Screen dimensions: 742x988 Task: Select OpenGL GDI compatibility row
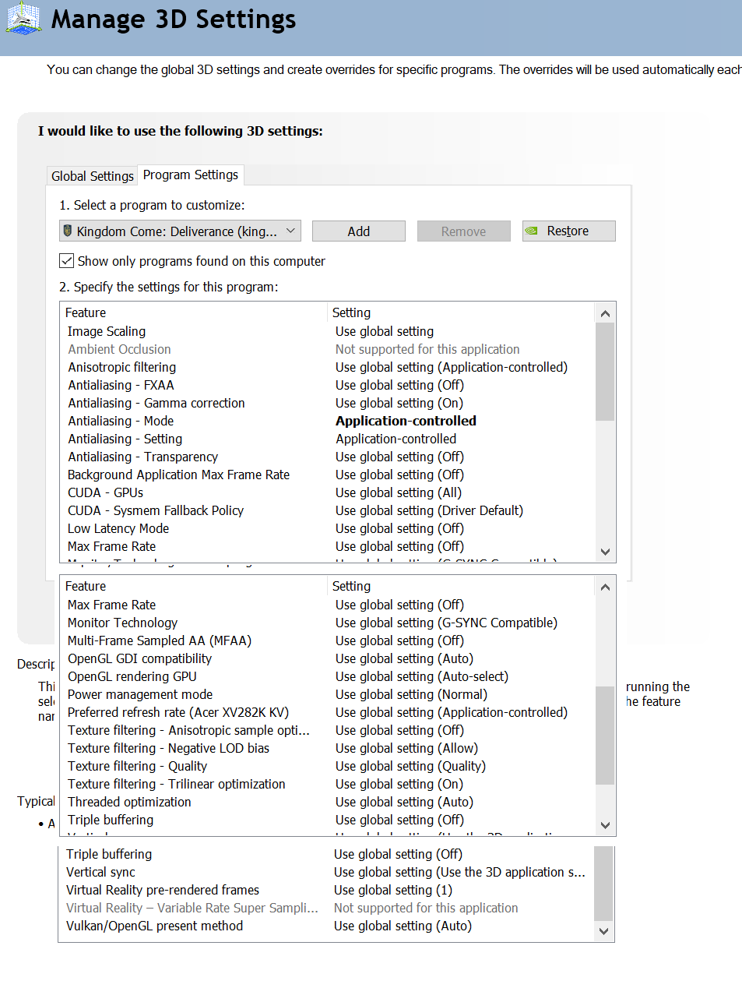click(328, 658)
